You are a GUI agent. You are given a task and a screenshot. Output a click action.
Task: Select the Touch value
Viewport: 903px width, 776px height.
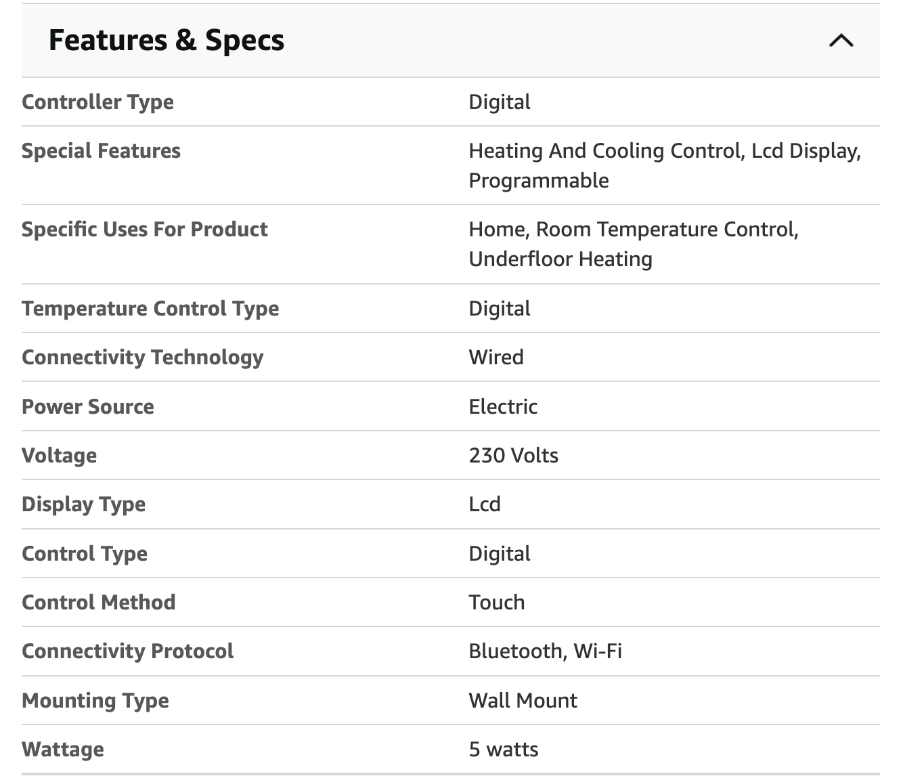[496, 602]
